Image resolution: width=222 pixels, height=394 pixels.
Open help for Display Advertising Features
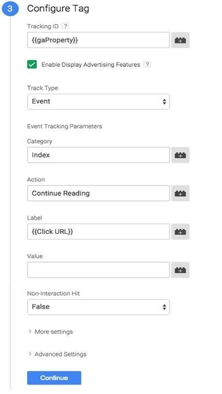147,65
